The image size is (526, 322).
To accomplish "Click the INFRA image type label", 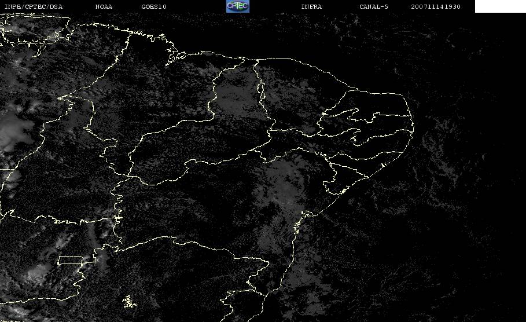I will click(x=311, y=7).
